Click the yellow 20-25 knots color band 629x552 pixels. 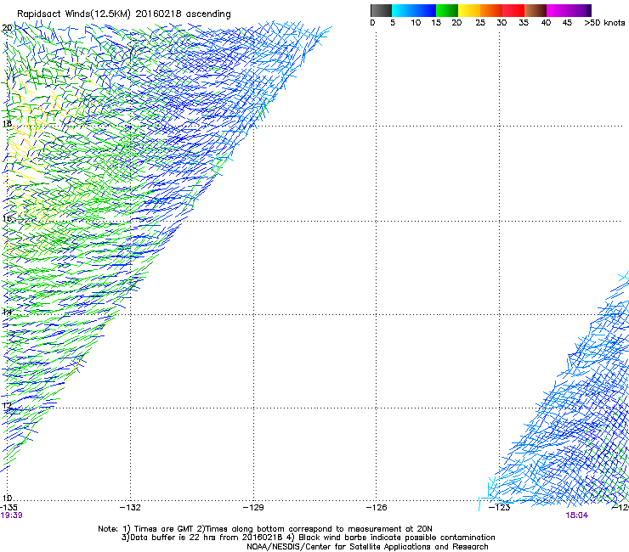point(469,10)
